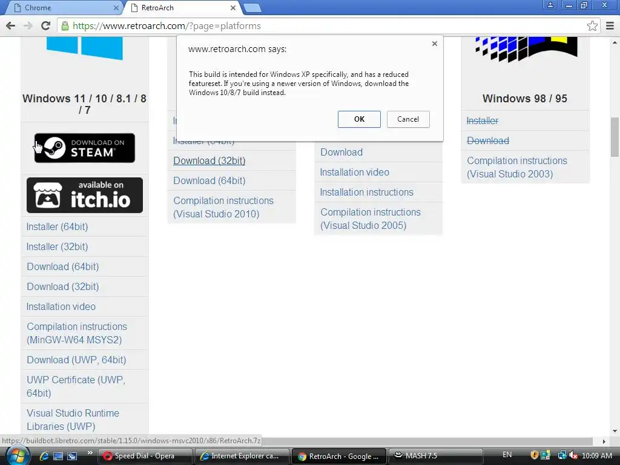The image size is (620, 465).
Task: Click the Download on Steam badge
Action: (x=85, y=148)
